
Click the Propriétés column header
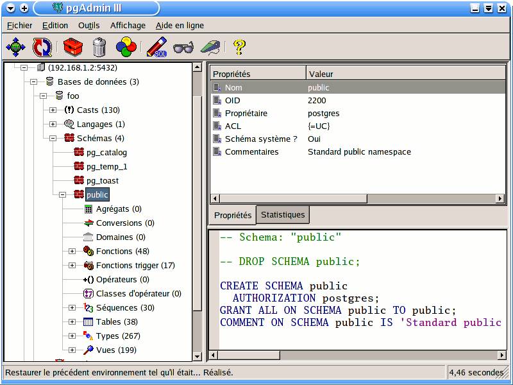pyautogui.click(x=258, y=74)
